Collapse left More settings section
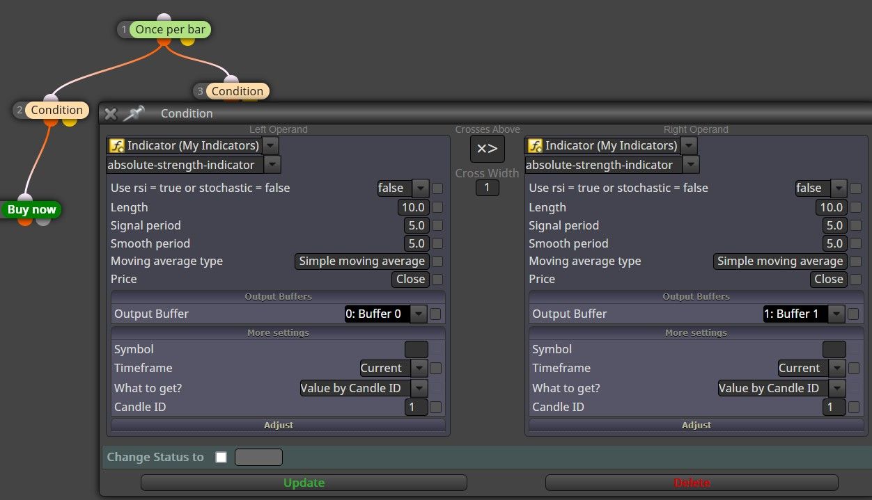 (278, 332)
